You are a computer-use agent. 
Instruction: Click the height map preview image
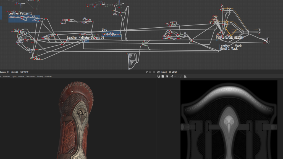point(229,119)
